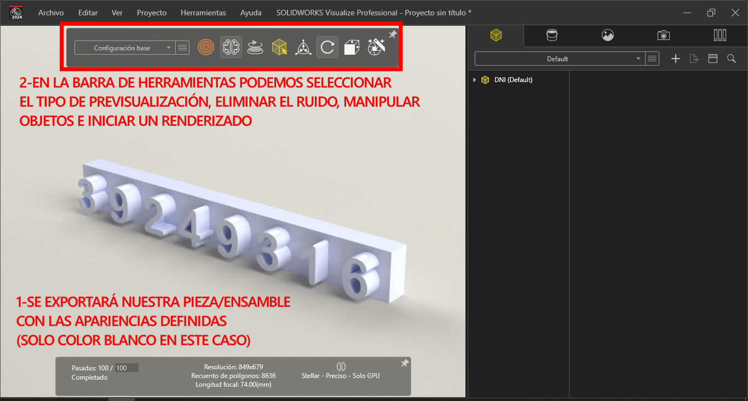Image resolution: width=748 pixels, height=401 pixels.
Task: Click the turntable icon in toolbar
Action: (x=255, y=48)
